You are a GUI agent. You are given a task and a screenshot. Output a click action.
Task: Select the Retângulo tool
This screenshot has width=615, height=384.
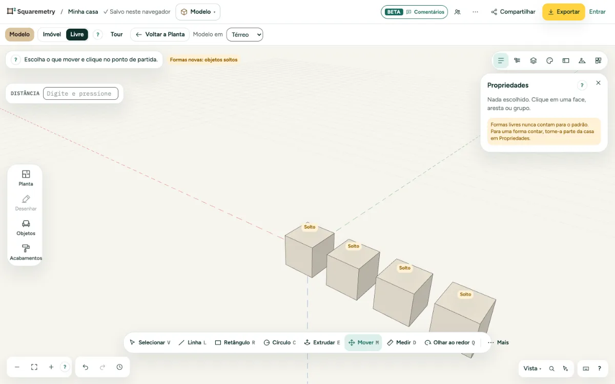point(235,343)
